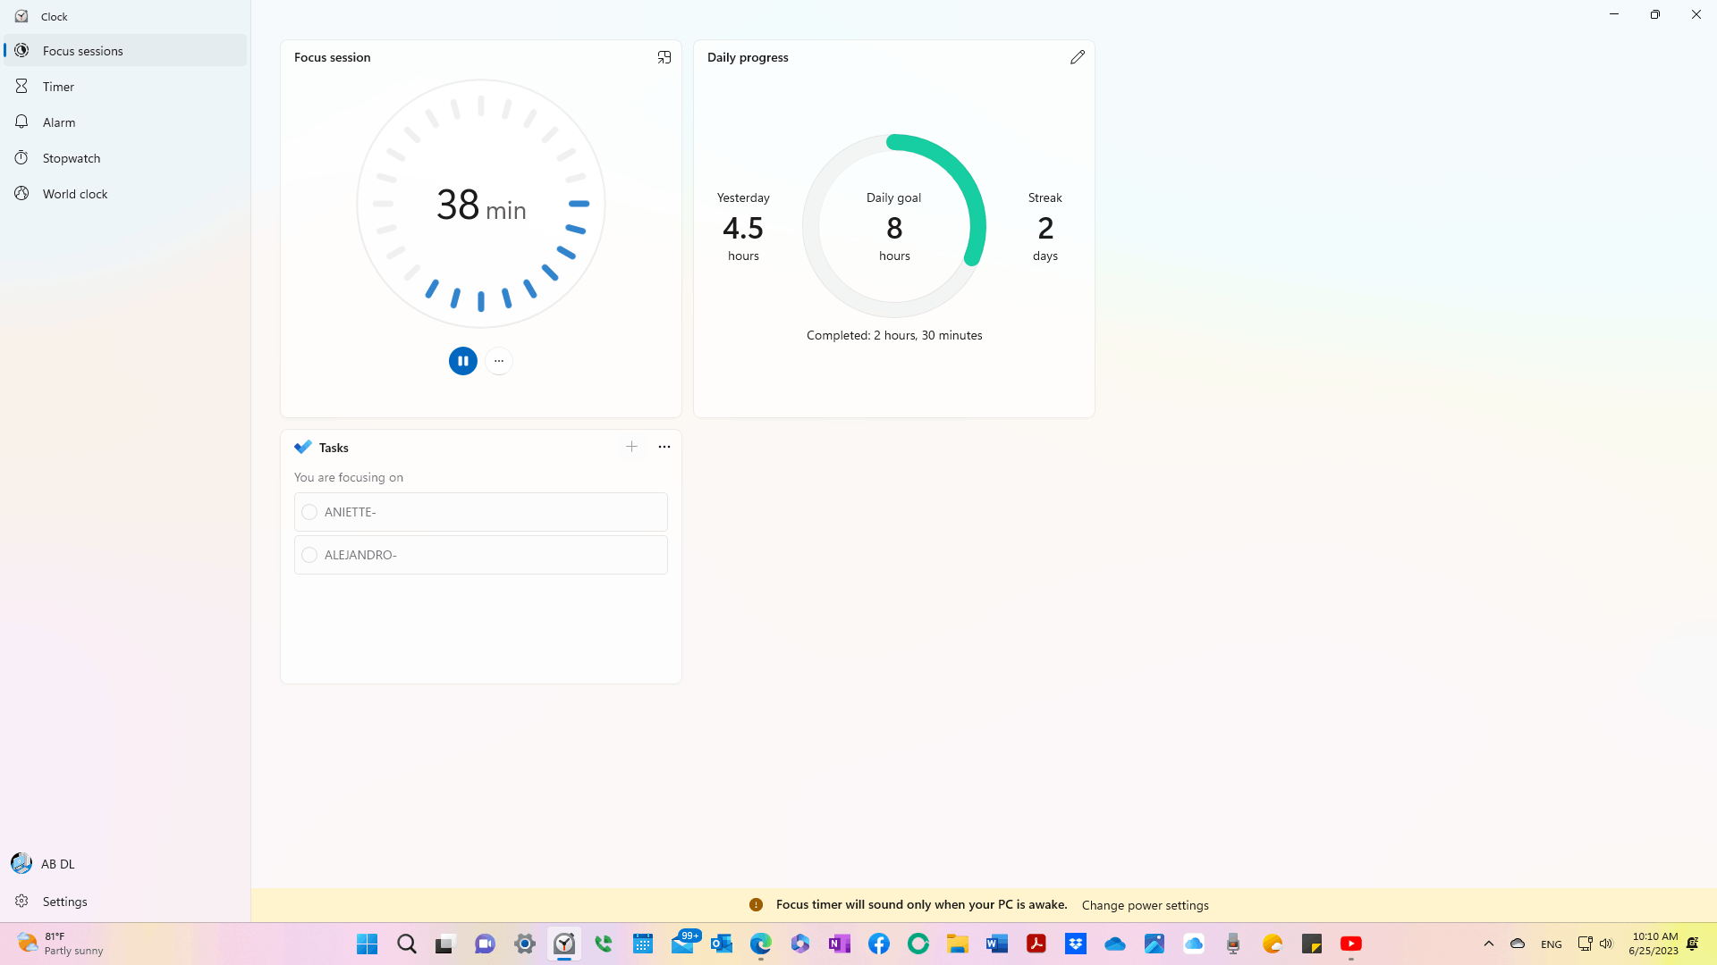Open Tasks panel more options menu
This screenshot has width=1717, height=965.
click(x=664, y=447)
